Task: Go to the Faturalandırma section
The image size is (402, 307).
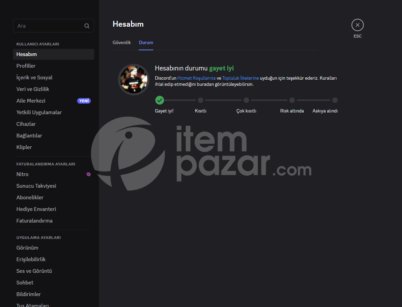Action: point(54,221)
